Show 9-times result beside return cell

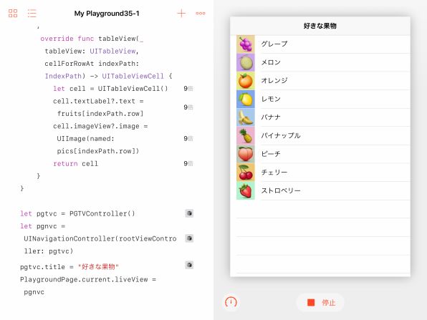pyautogui.click(x=188, y=163)
